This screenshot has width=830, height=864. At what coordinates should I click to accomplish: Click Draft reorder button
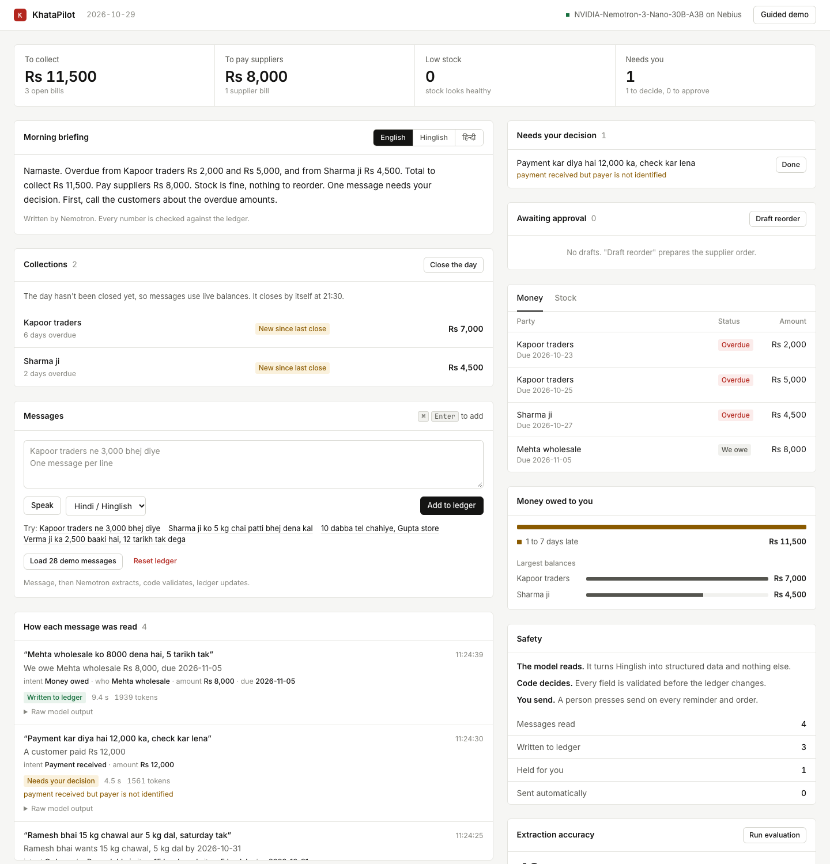[778, 219]
